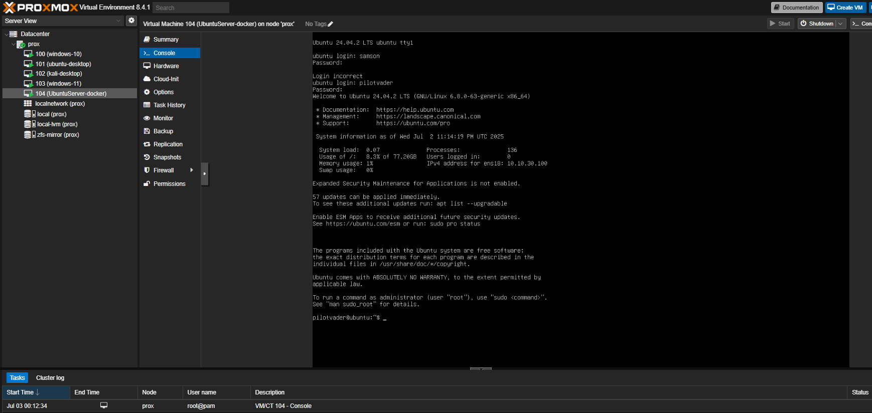This screenshot has height=413, width=872.
Task: Collapse the prox node tree
Action: [14, 44]
